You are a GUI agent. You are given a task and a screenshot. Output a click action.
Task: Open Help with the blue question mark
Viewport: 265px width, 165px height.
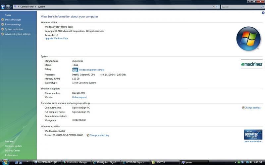(x=263, y=13)
